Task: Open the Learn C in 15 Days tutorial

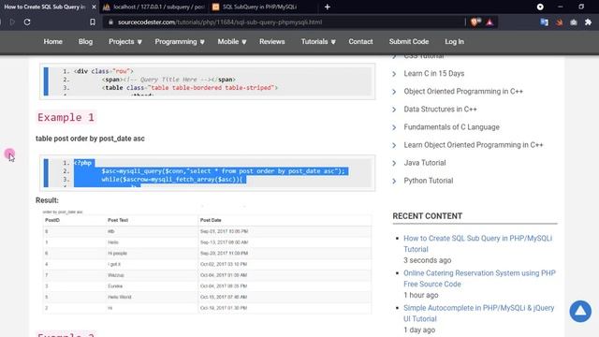Action: point(434,73)
